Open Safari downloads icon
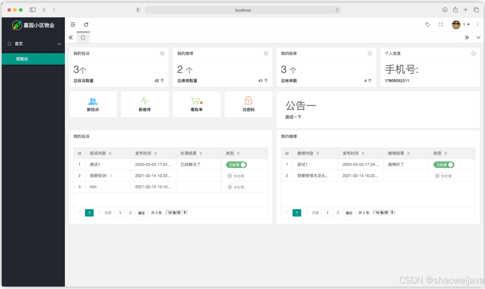Screen dimensions: 485x289 (445, 10)
